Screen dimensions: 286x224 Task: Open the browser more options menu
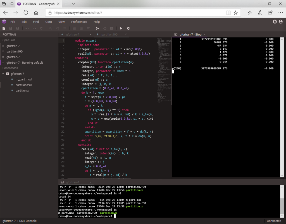(280, 13)
